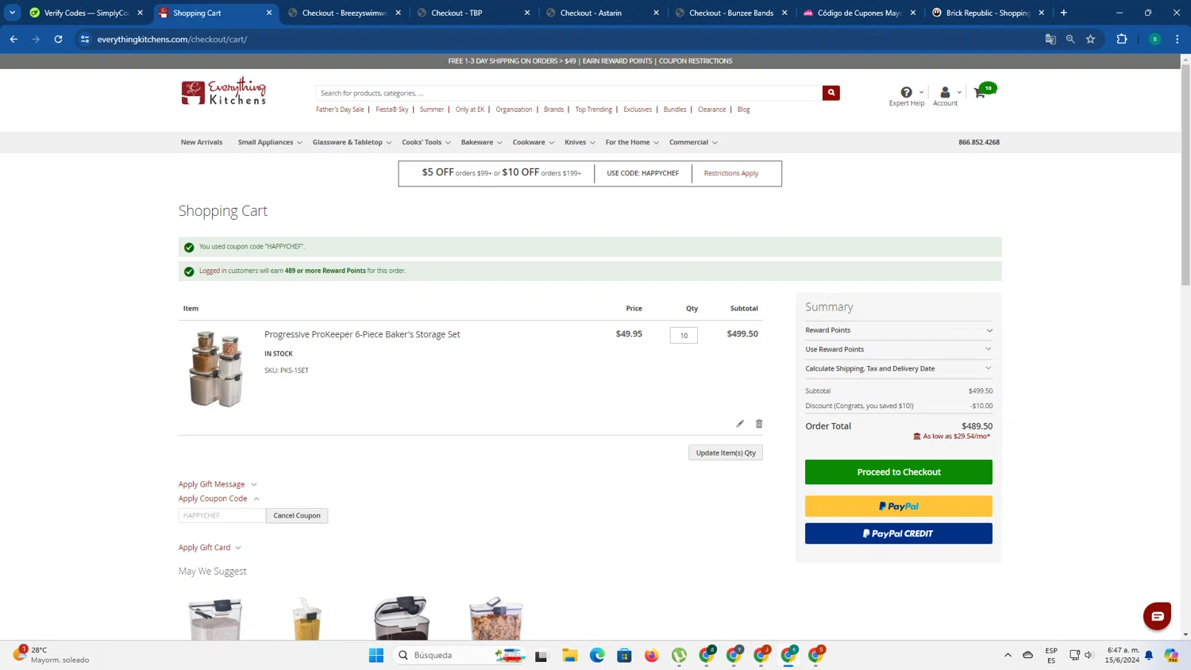Click Proceed to Checkout button

[x=899, y=472]
